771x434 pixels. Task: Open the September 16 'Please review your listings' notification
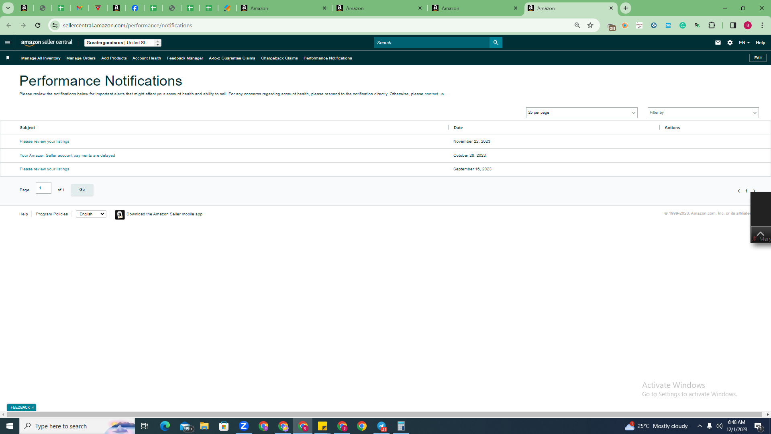[x=45, y=169]
